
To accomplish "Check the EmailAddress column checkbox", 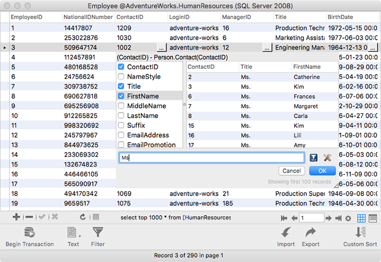I will [121, 135].
